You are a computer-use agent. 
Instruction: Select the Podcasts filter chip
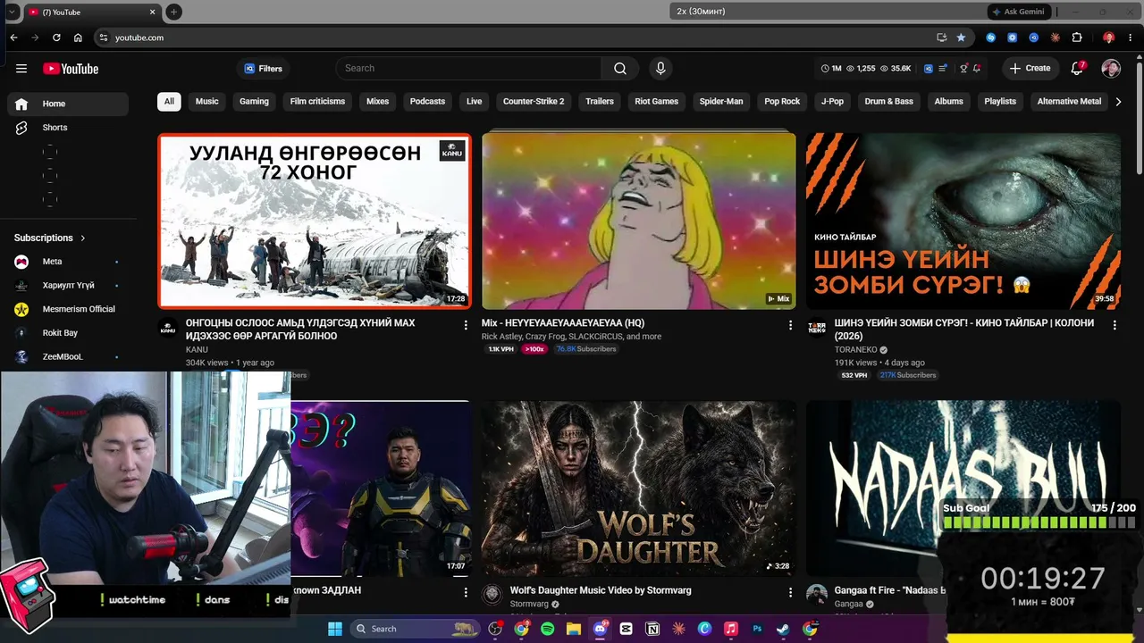pos(427,102)
